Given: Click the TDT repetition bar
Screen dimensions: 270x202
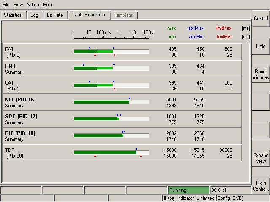Looking at the screenshot, I should click(111, 152).
